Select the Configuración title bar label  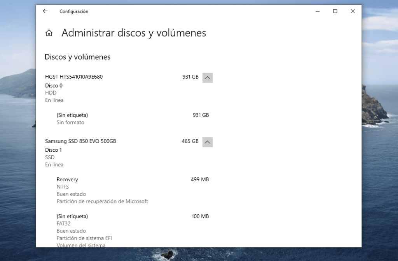73,11
